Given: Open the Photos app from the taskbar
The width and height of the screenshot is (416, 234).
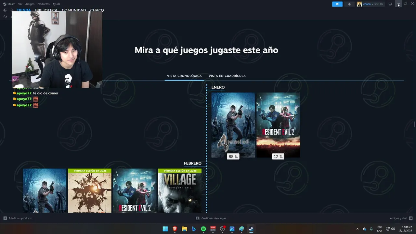Looking at the screenshot, I should [x=232, y=229].
